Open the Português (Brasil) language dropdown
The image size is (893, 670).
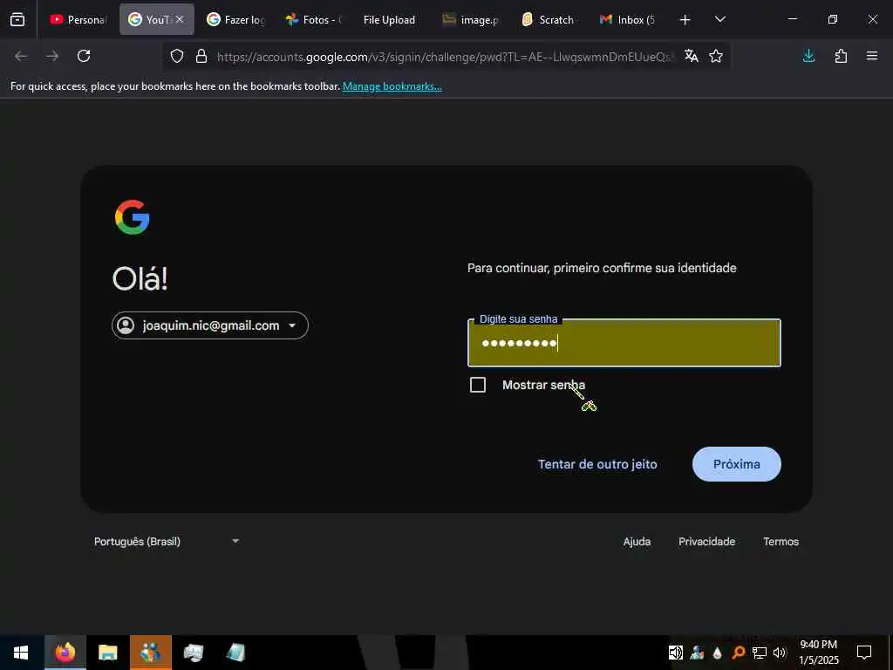[x=167, y=541]
